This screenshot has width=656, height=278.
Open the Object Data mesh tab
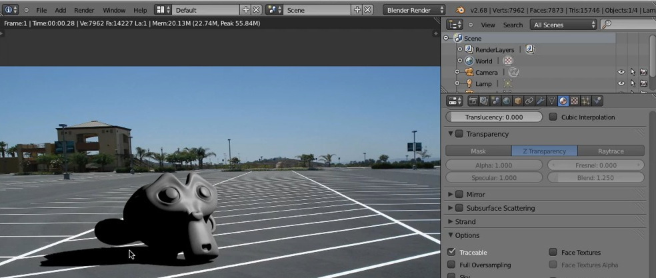(x=552, y=101)
